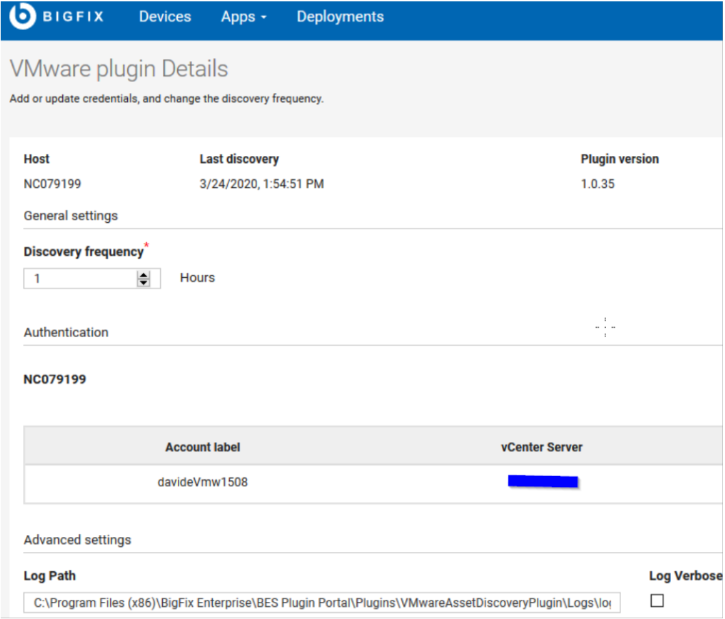This screenshot has width=725, height=619.
Task: Click the Plugin version label
Action: [x=620, y=159]
